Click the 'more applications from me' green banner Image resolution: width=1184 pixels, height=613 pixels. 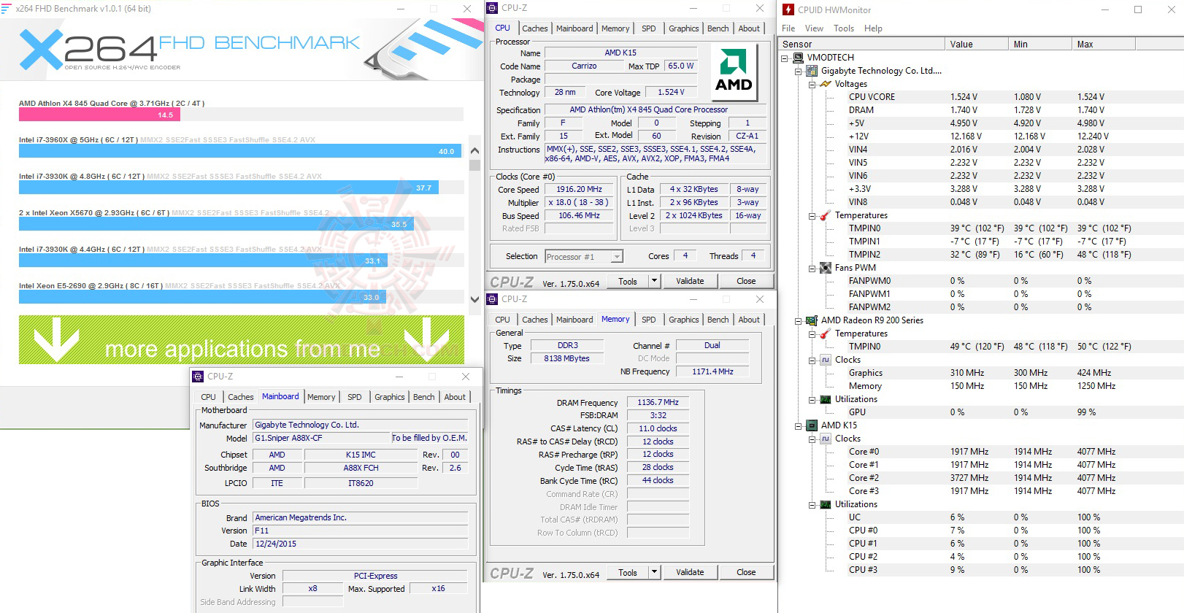click(242, 340)
